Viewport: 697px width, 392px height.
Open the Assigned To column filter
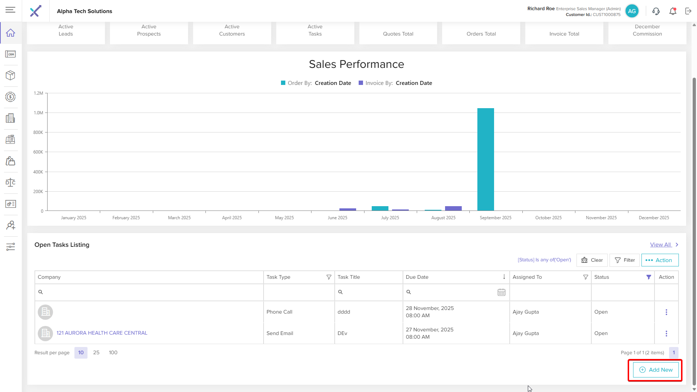pos(585,277)
